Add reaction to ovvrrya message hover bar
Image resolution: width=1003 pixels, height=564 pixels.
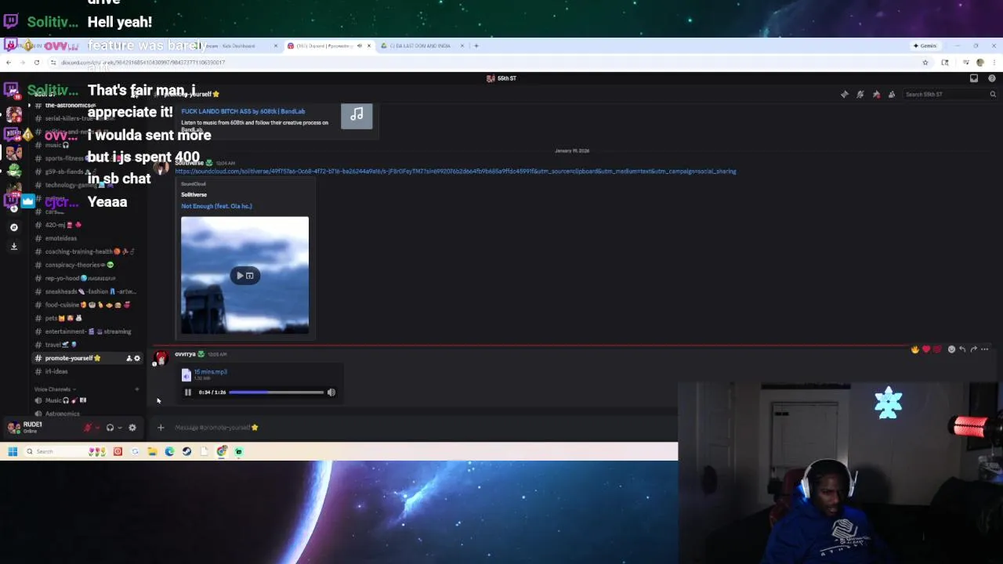pyautogui.click(x=951, y=349)
